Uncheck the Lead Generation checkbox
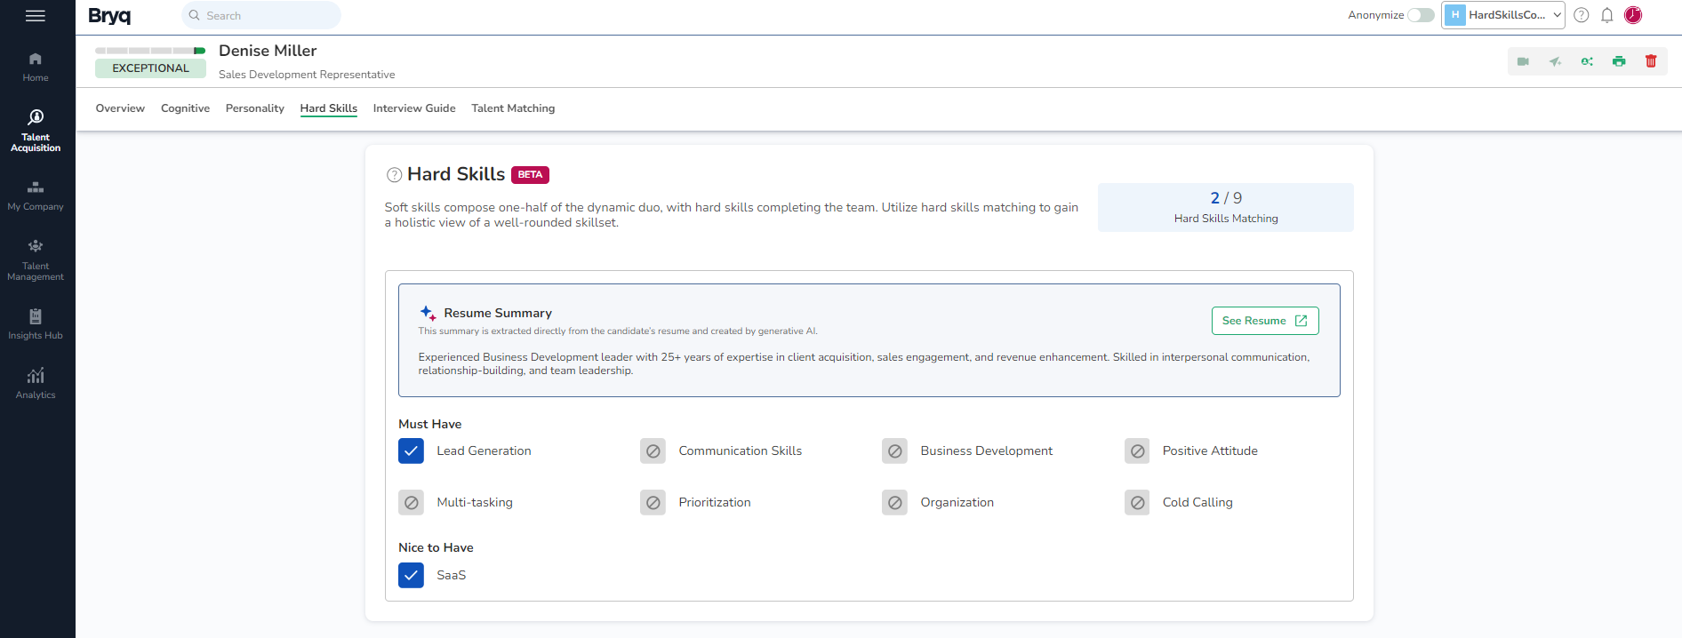This screenshot has height=638, width=1682. [411, 451]
